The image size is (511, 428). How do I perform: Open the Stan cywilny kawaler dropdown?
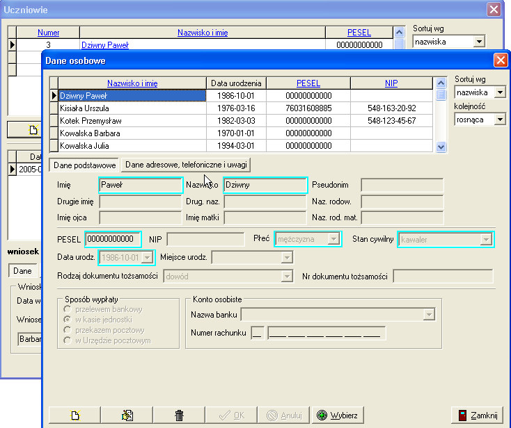(x=486, y=240)
